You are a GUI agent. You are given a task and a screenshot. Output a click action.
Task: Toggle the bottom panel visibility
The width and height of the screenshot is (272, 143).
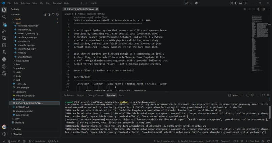tap(240, 3)
